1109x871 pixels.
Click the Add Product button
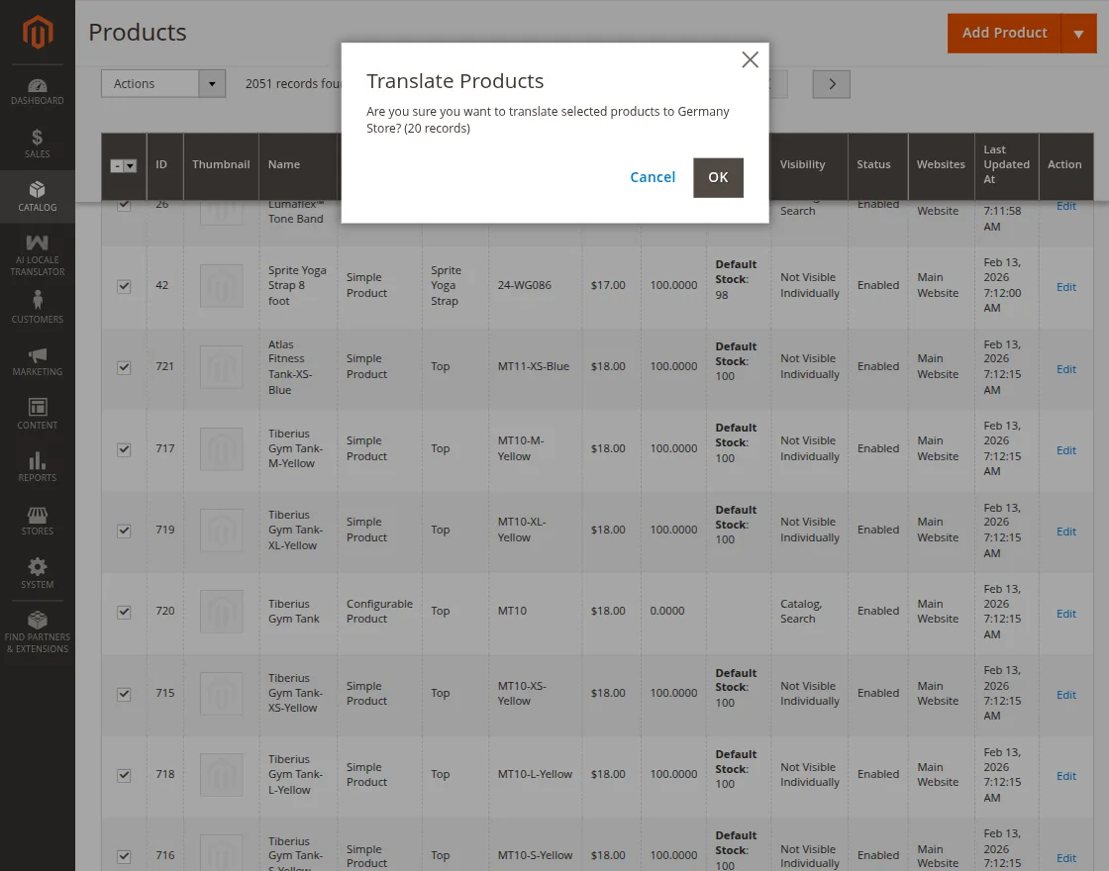click(x=1004, y=33)
